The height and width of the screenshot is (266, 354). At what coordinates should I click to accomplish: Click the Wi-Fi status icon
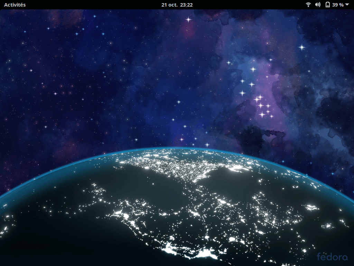coord(308,5)
